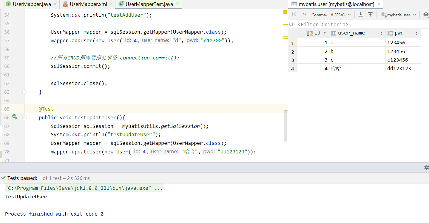Sort by pwd column arrows

coord(416,33)
